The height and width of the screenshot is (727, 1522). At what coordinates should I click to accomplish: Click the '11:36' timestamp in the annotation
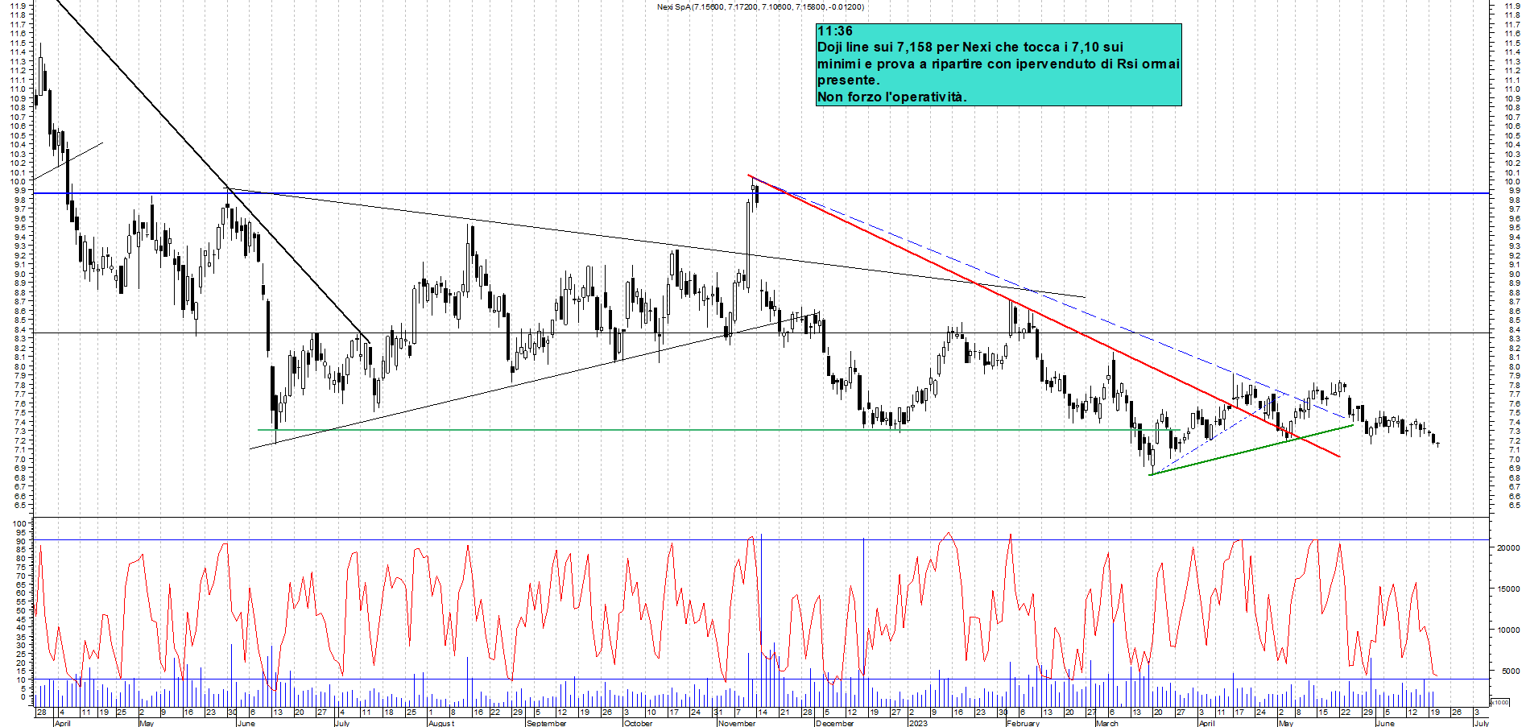834,31
